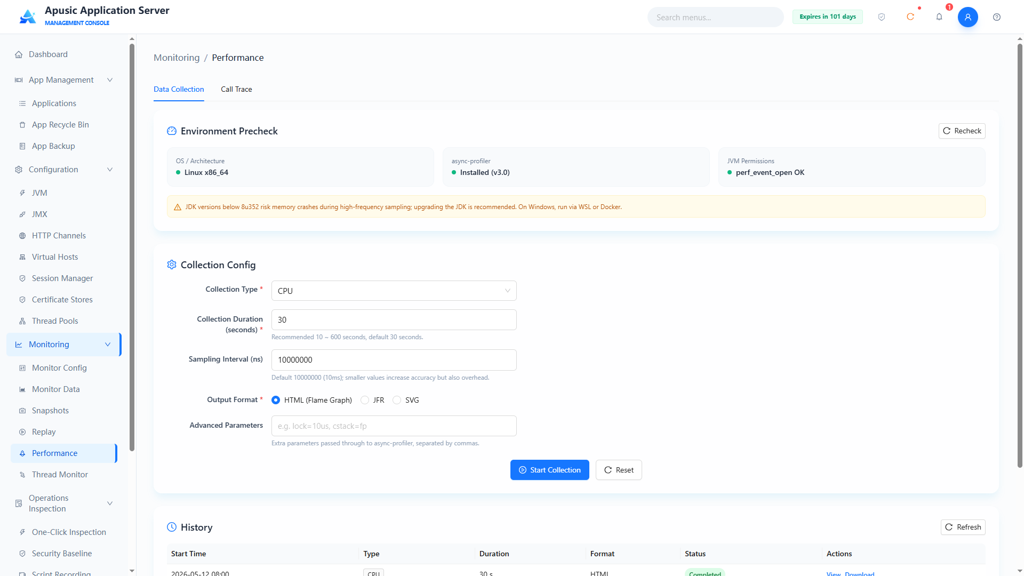Select the JFR output format
The width and height of the screenshot is (1024, 576).
point(372,400)
